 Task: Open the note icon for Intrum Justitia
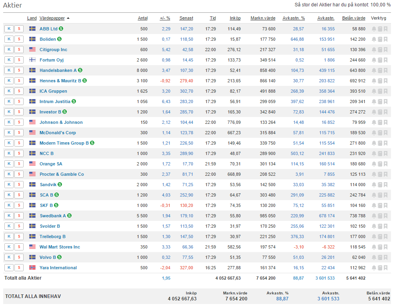(380, 101)
